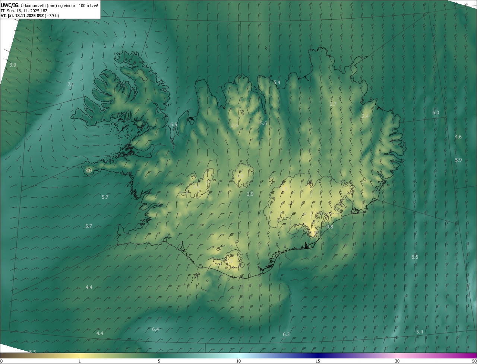Screen dimensions: 477x364
Task: Click the color scale tick label '30'
Action: [x=397, y=361]
